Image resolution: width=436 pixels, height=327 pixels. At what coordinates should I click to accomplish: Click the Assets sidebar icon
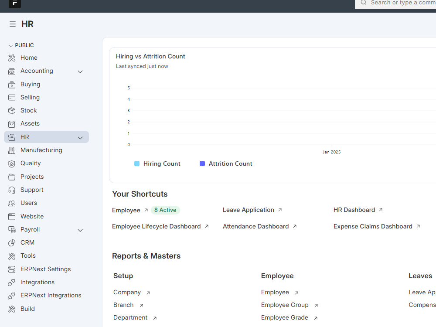click(x=12, y=124)
